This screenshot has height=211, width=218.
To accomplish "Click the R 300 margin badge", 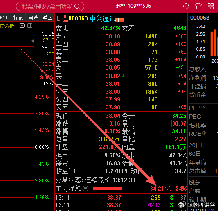I will pyautogui.click(x=65, y=19).
